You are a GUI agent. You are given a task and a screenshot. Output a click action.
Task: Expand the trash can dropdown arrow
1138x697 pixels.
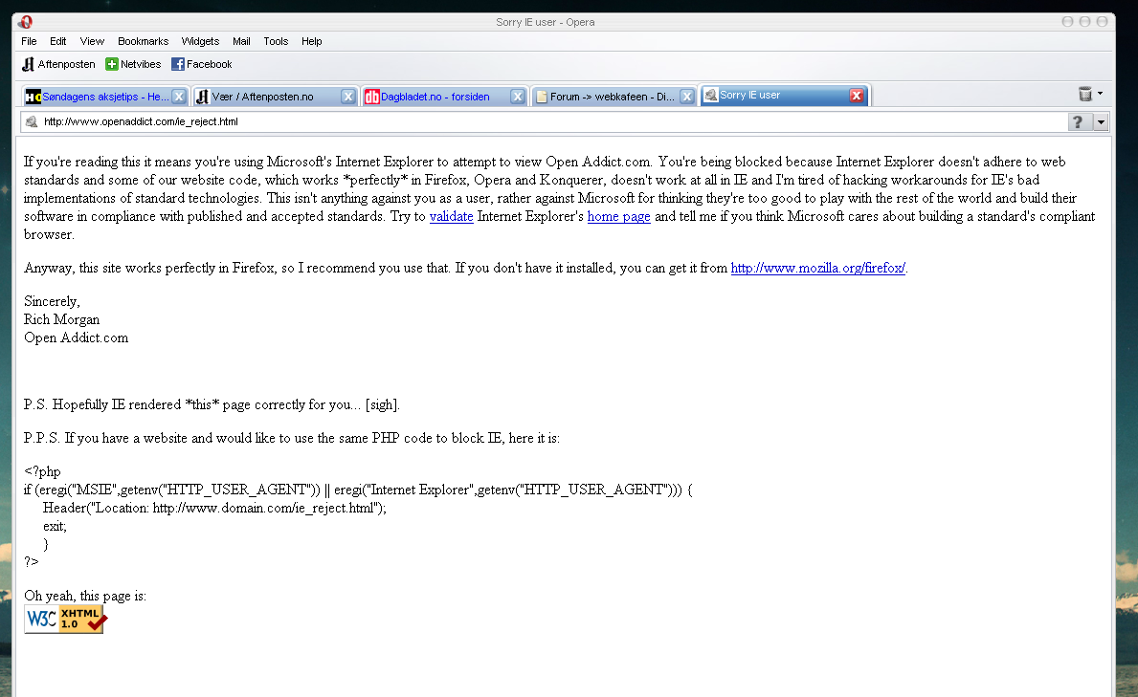click(1101, 94)
